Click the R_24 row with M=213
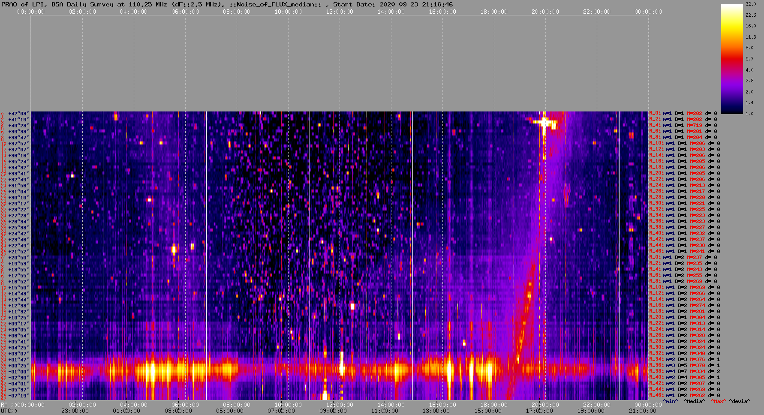Screen dimensions: 764x415 click(x=685, y=186)
